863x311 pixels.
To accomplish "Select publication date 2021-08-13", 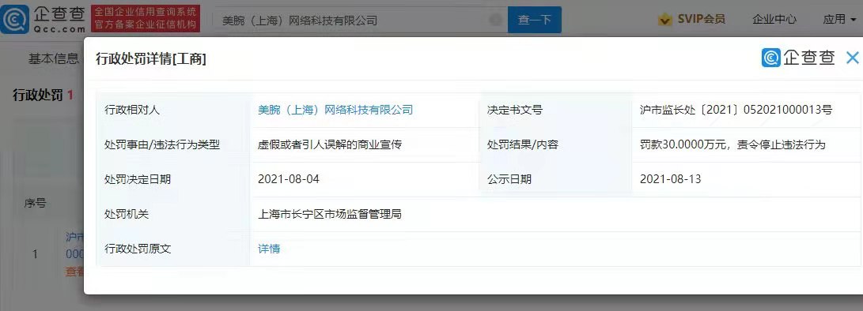I will click(670, 179).
